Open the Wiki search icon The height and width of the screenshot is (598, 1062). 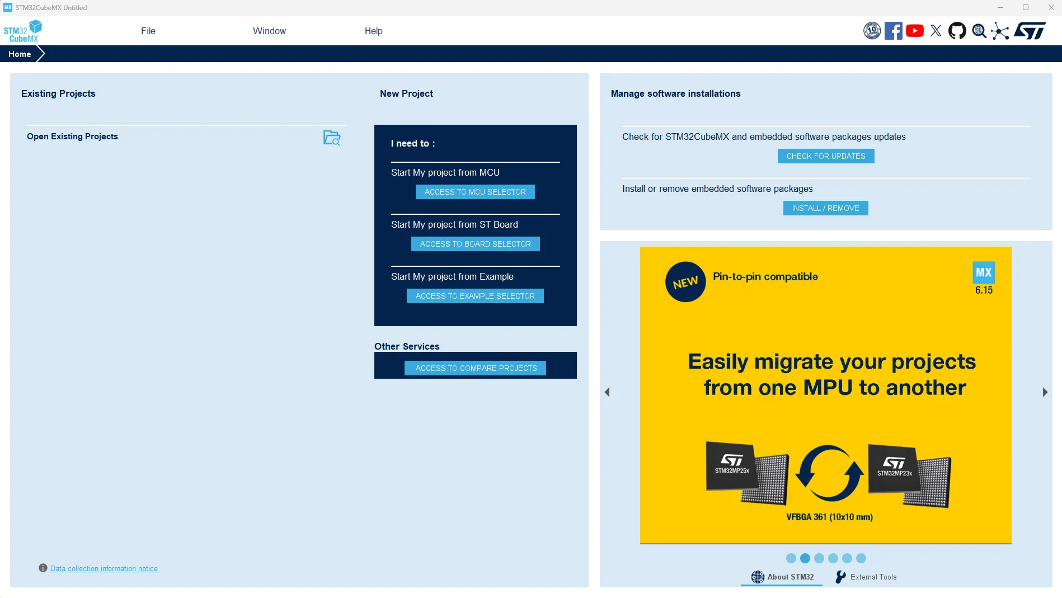click(x=979, y=31)
